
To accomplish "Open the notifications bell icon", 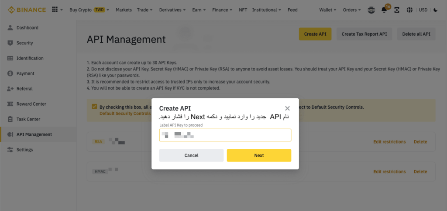I will [384, 10].
